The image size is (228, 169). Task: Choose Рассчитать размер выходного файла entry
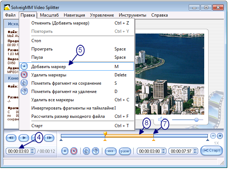(77, 116)
